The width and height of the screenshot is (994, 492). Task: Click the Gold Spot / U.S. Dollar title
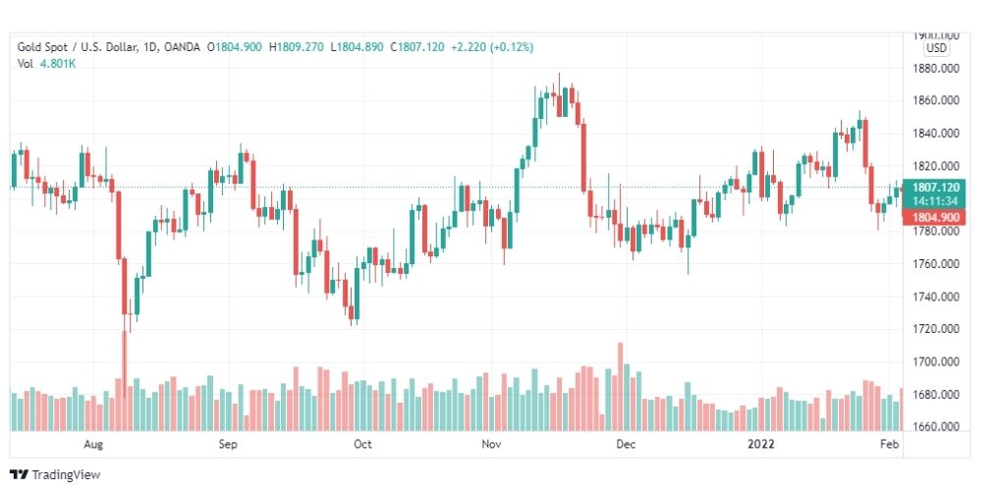click(x=78, y=47)
